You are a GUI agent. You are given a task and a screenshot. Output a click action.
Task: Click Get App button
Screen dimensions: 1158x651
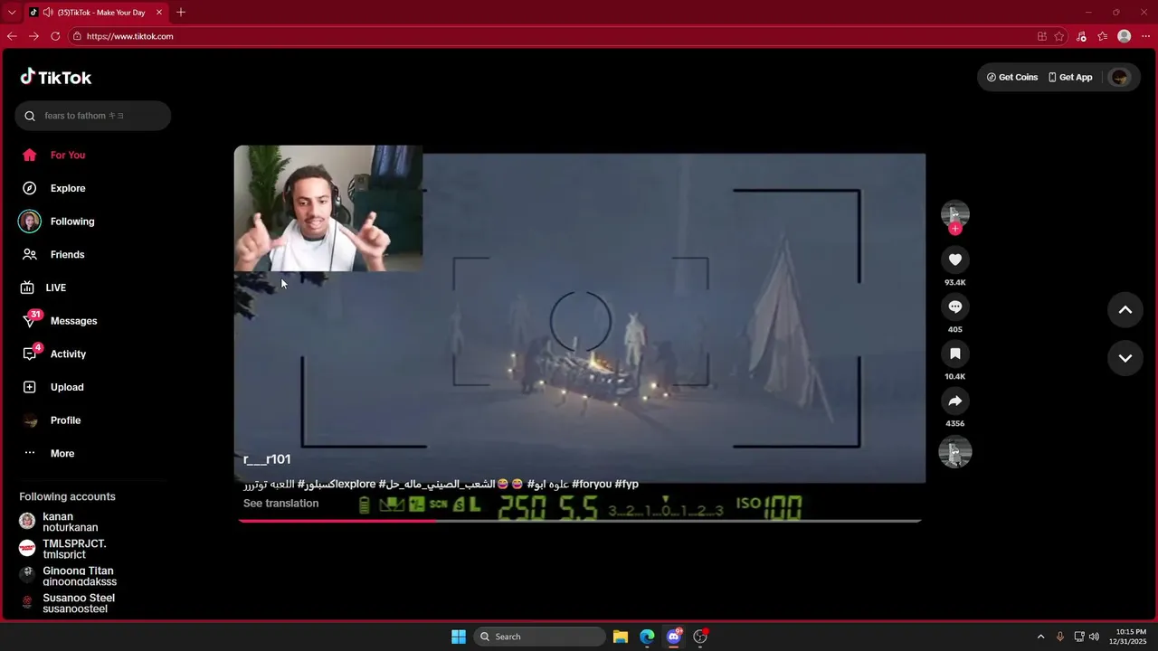[1070, 77]
